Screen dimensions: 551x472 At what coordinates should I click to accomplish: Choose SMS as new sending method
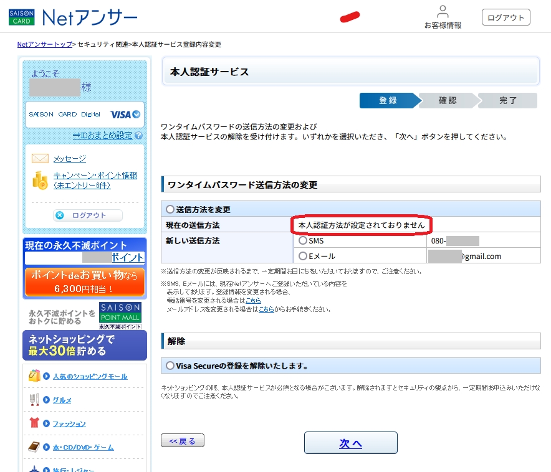point(302,240)
